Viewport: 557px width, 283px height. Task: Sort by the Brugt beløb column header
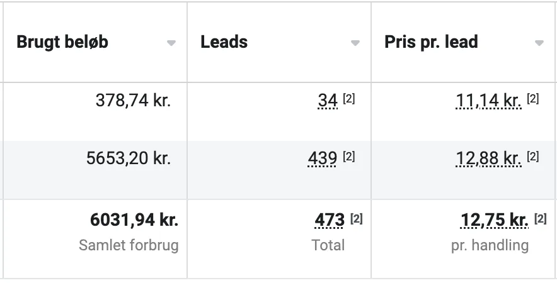[x=62, y=42]
